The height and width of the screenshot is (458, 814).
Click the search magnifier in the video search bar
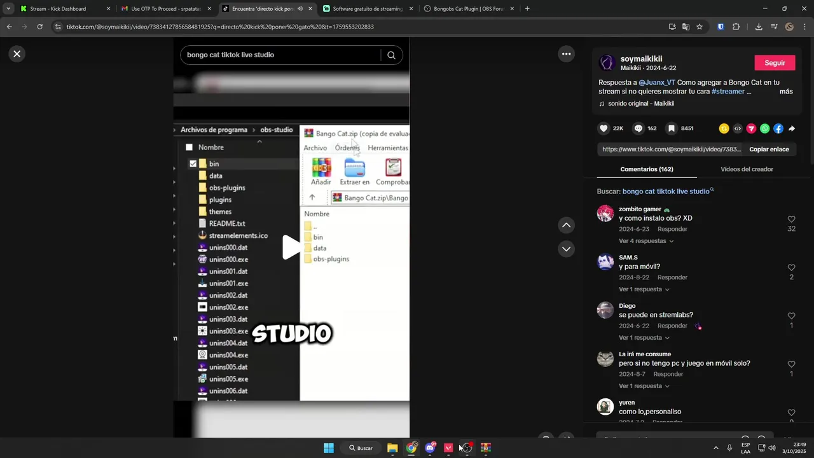tap(391, 55)
